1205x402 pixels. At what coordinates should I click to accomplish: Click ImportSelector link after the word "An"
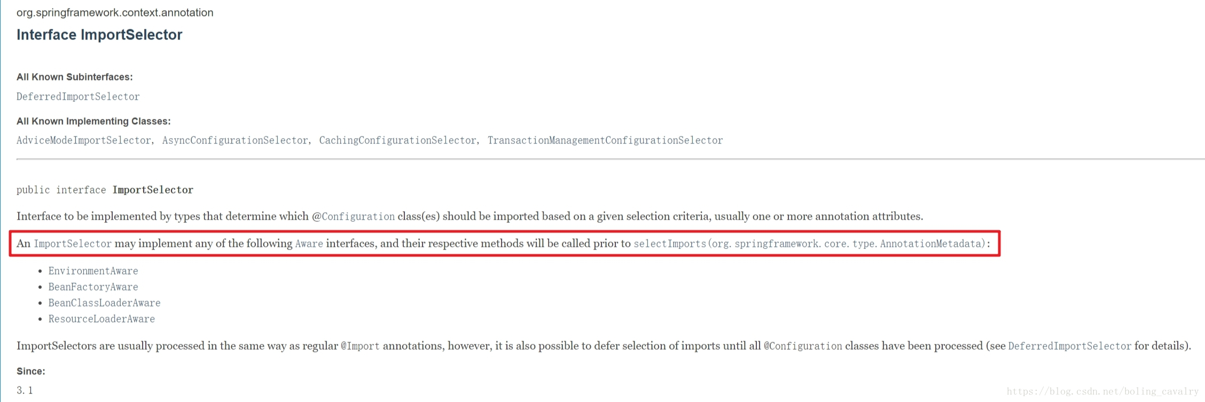[x=73, y=244]
